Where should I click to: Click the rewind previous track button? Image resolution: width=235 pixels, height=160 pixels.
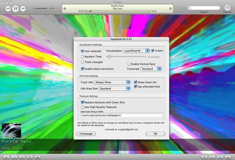(x=8, y=8)
